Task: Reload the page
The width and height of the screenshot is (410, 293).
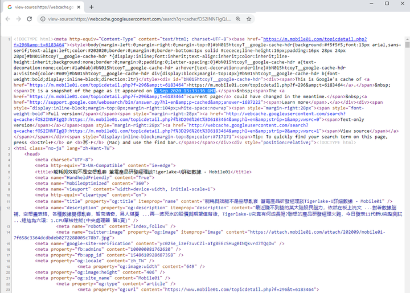Action: (29, 19)
